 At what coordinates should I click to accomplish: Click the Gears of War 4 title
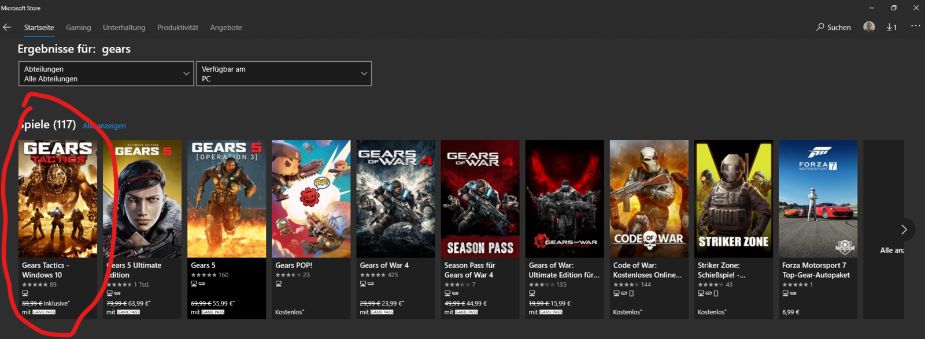(x=384, y=266)
